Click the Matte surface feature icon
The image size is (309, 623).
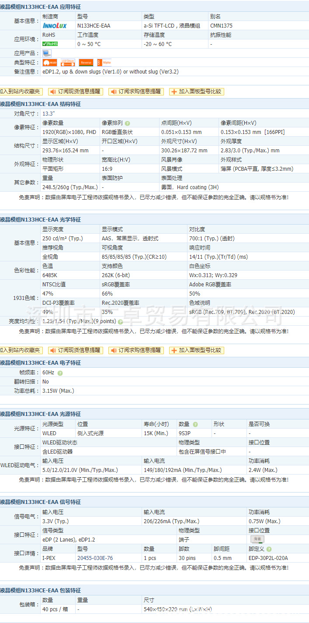tap(104, 62)
